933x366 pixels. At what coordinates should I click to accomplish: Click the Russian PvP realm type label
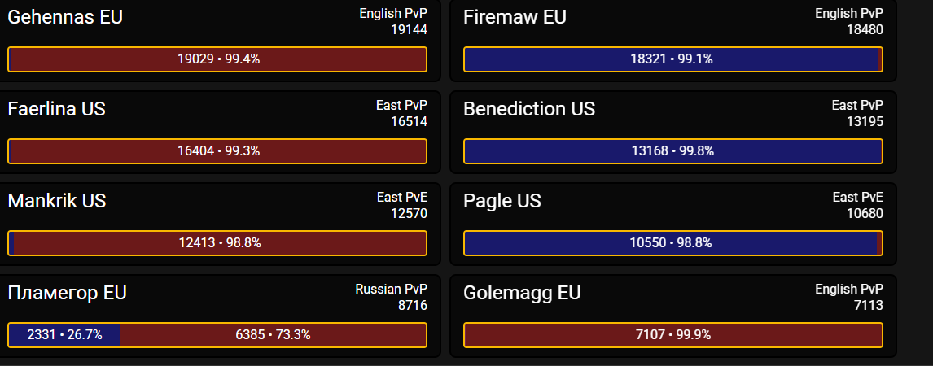391,290
